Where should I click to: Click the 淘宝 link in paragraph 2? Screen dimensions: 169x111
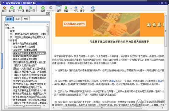coord(113,81)
